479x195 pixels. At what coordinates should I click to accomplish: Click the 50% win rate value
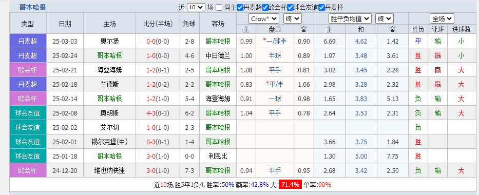point(228,184)
